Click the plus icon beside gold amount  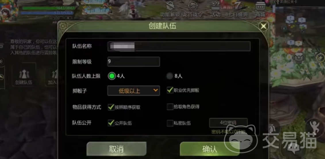point(68,18)
